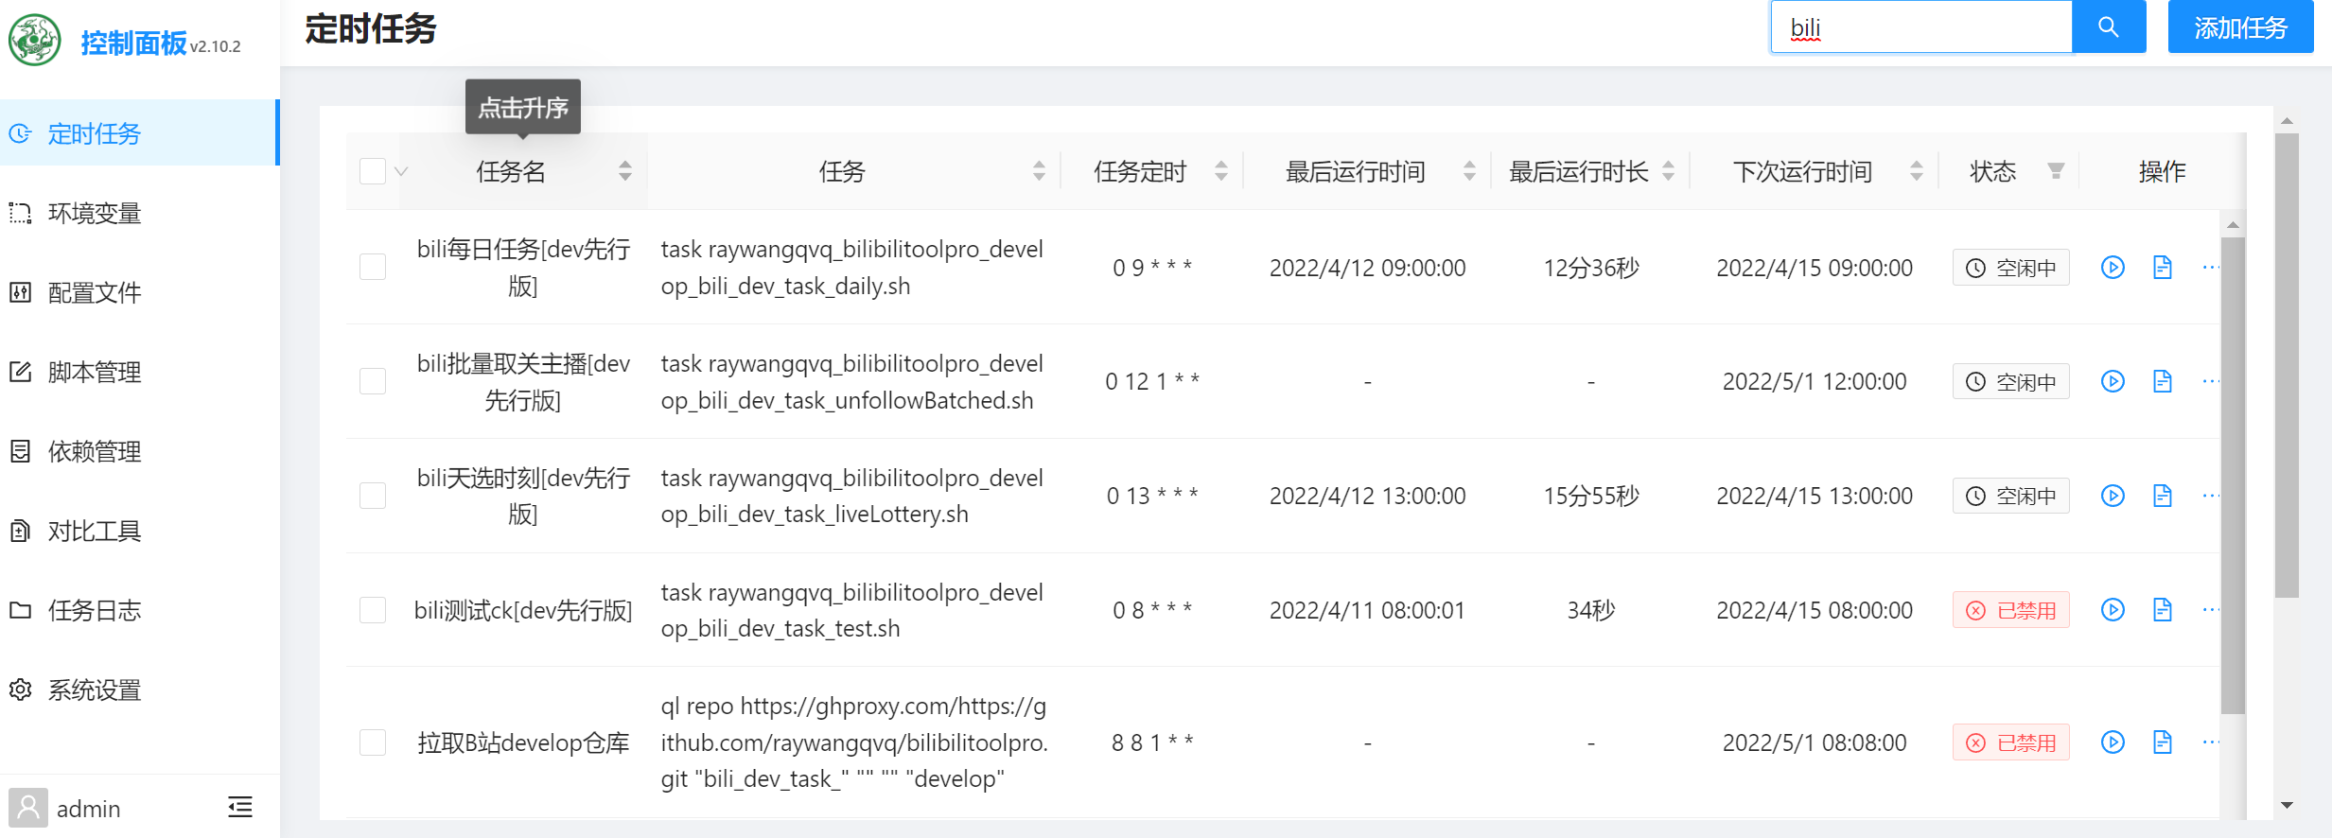Sort by 下次运行时间 column
Image resolution: width=2332 pixels, height=838 pixels.
coord(1802,171)
